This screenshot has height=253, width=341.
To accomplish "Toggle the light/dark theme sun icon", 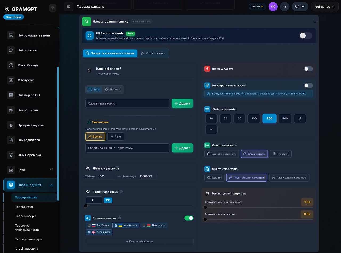I will [x=285, y=7].
